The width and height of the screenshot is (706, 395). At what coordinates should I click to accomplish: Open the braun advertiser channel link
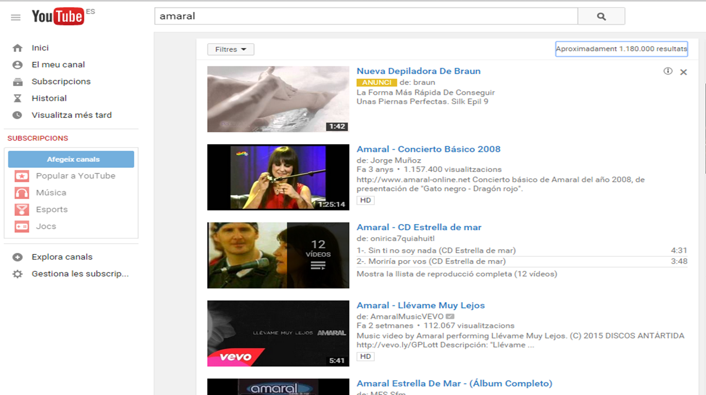[x=424, y=82]
